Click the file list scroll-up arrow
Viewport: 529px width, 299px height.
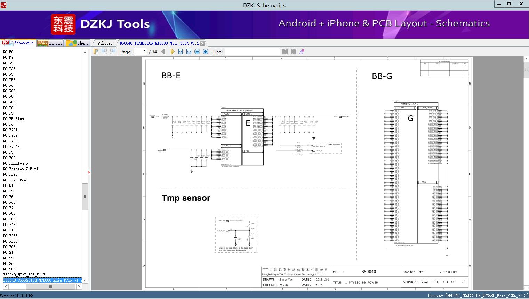point(85,52)
